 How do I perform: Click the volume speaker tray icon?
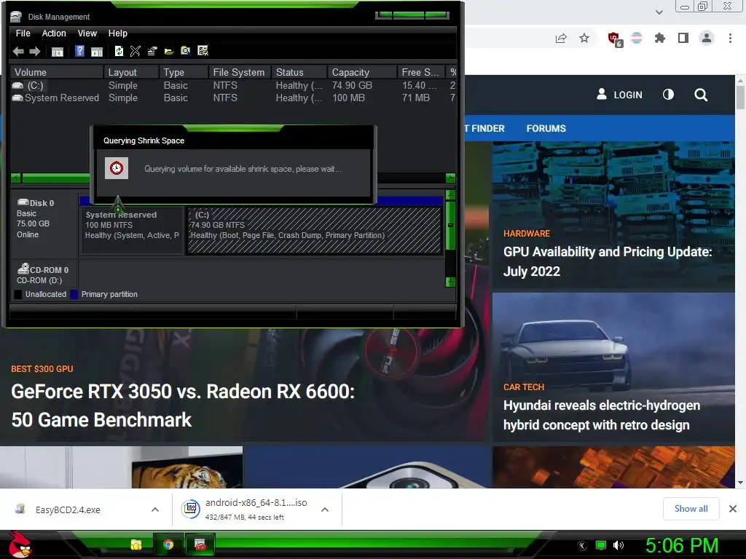(x=619, y=545)
